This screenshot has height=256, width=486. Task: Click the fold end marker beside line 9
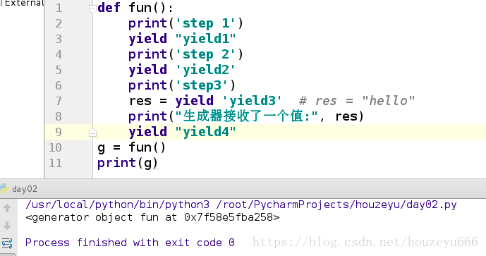coord(92,133)
